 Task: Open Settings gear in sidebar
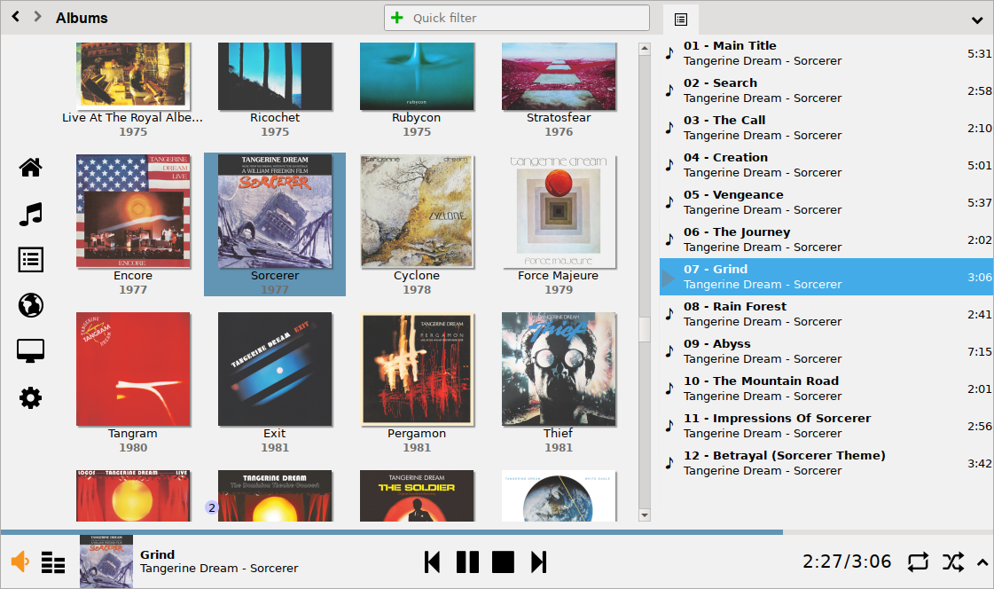[x=30, y=398]
